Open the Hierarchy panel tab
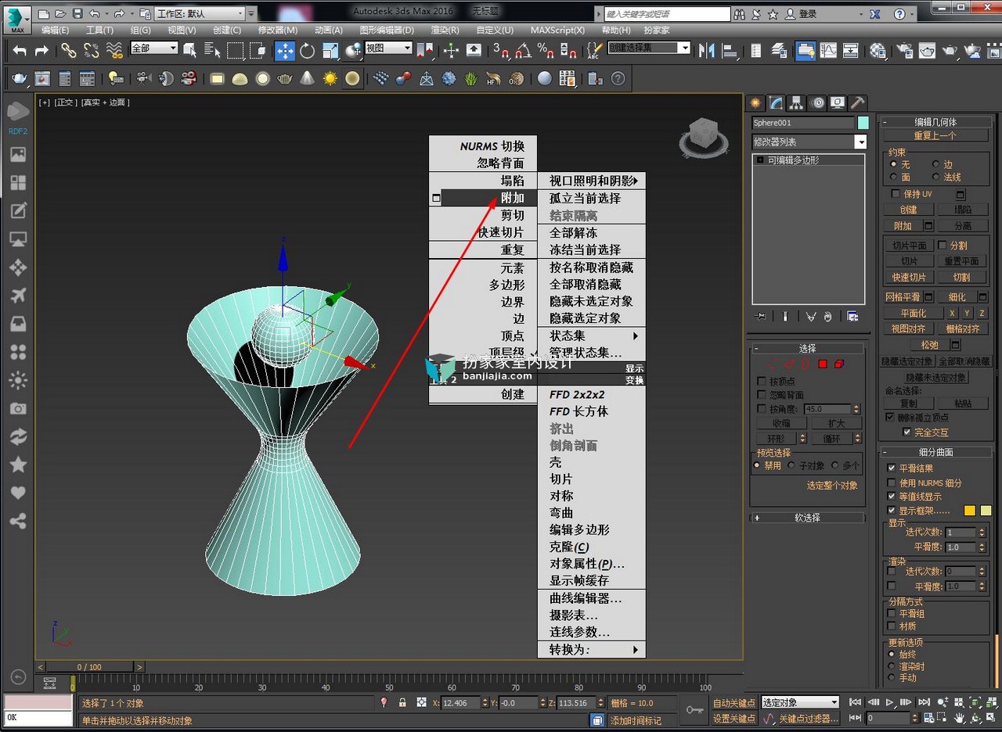 pos(796,102)
